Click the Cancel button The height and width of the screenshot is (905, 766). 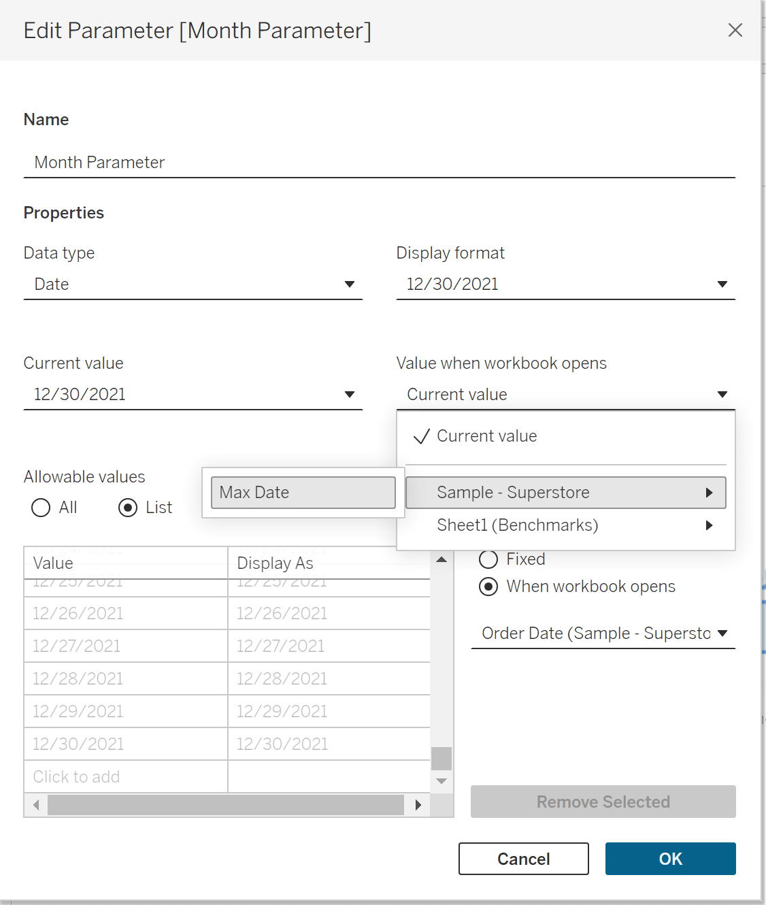pyautogui.click(x=524, y=859)
